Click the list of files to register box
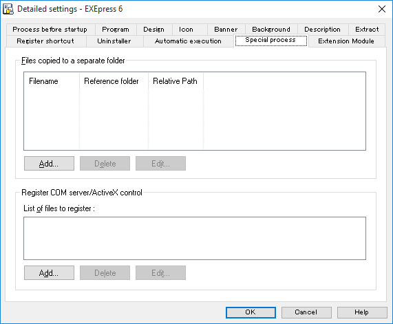 [195, 238]
